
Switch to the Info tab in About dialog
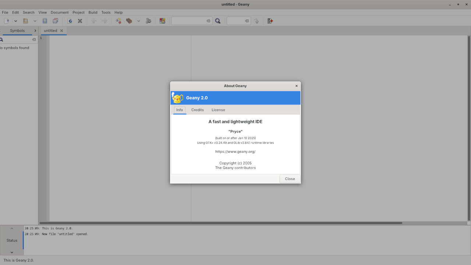(x=180, y=110)
